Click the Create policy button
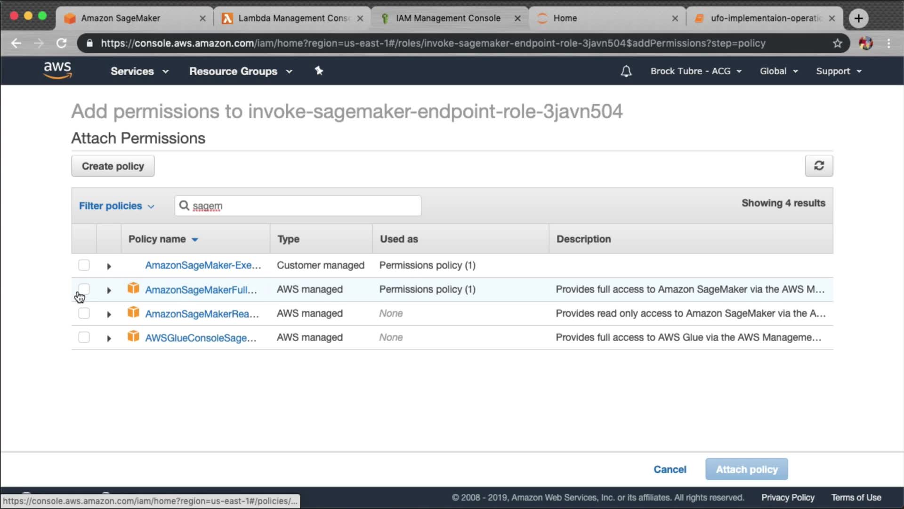Image resolution: width=904 pixels, height=509 pixels. coord(113,166)
